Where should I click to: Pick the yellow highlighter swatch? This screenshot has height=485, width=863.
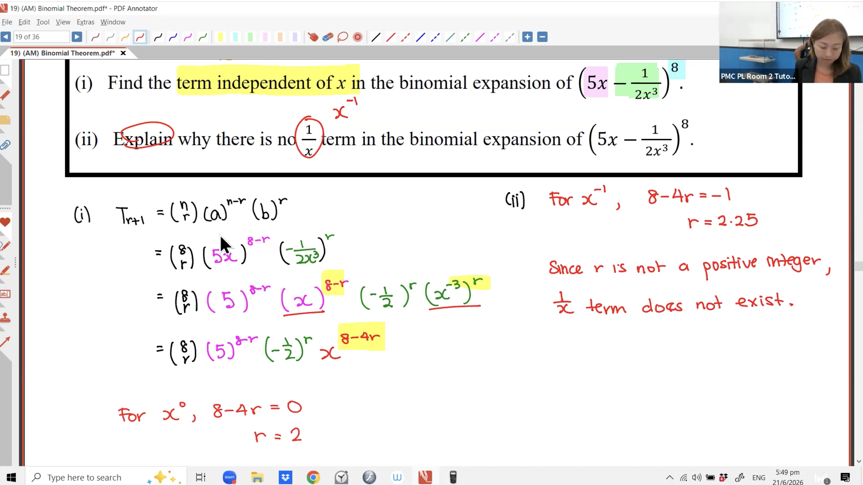point(221,37)
